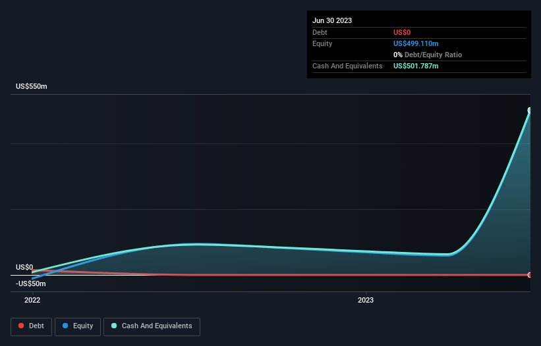This screenshot has height=346, width=541.
Task: Click the -US$50m y-axis label
Action: click(31, 284)
